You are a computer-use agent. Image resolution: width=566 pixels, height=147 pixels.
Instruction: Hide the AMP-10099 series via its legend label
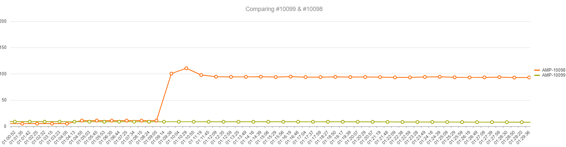pyautogui.click(x=553, y=75)
